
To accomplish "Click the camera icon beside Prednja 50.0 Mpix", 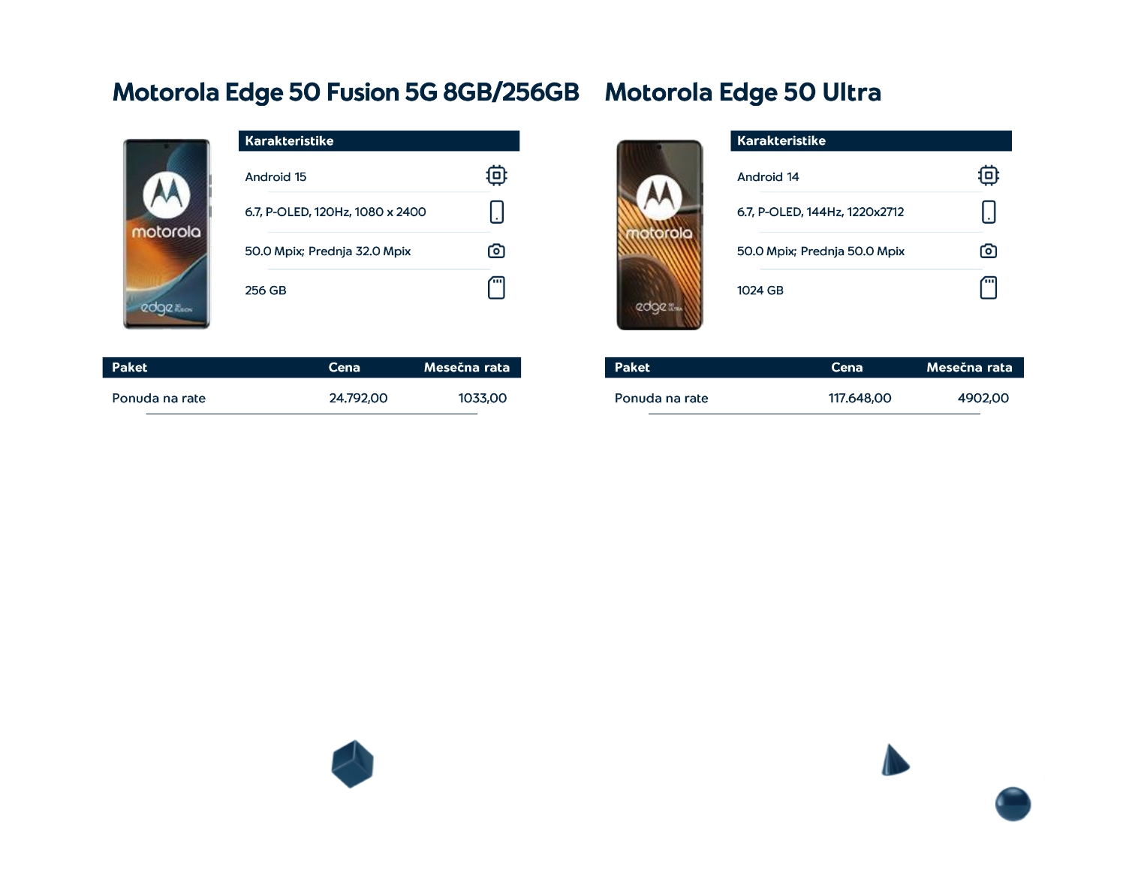I will pyautogui.click(x=988, y=251).
